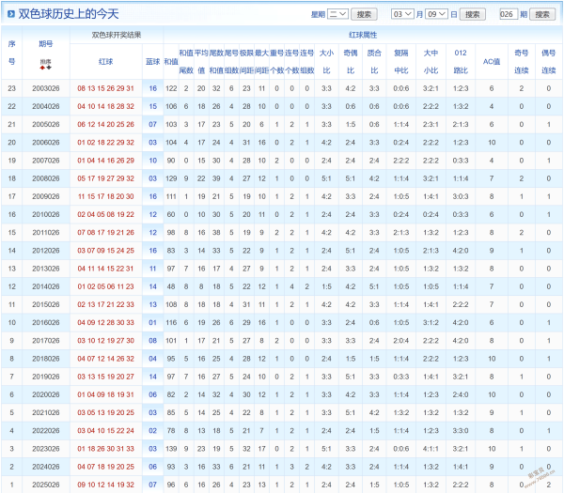Click the AC值 column header
This screenshot has height=493, width=564.
[491, 60]
